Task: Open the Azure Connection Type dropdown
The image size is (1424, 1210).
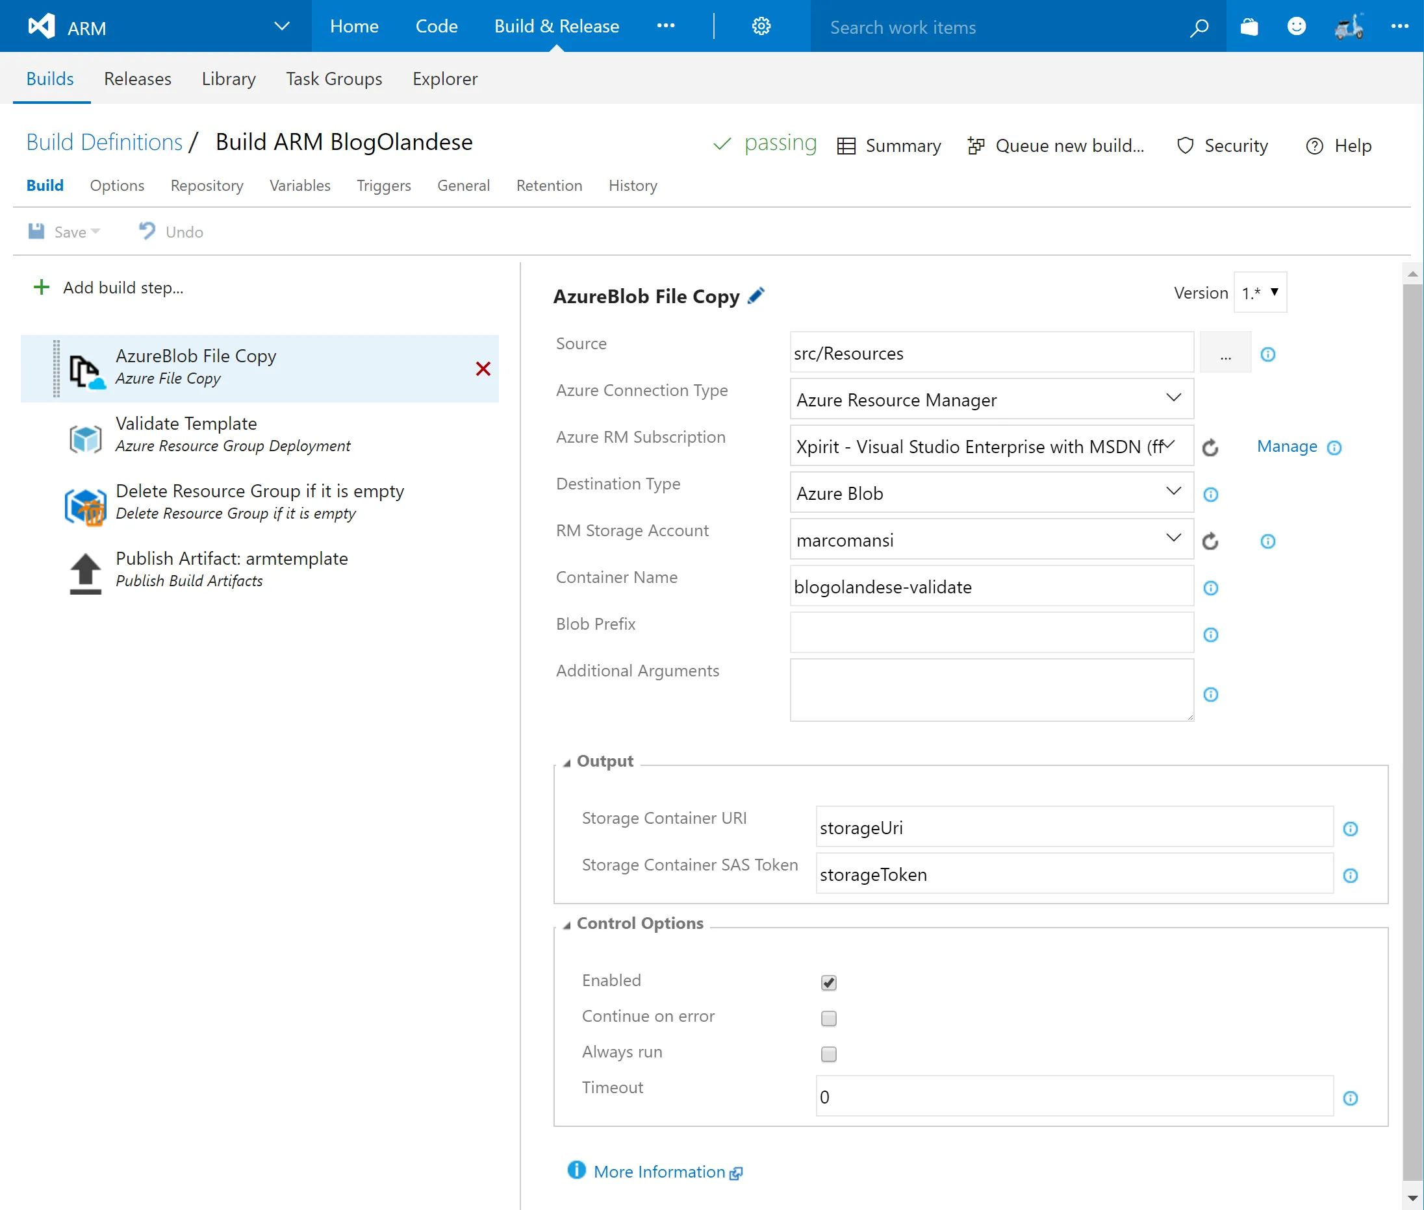Action: click(991, 399)
